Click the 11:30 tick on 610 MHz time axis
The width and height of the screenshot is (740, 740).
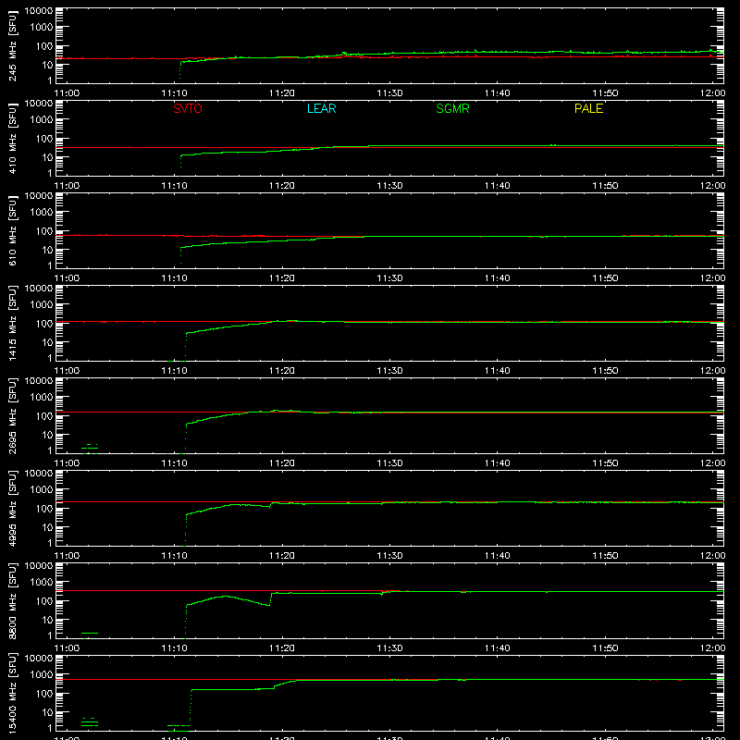389,278
